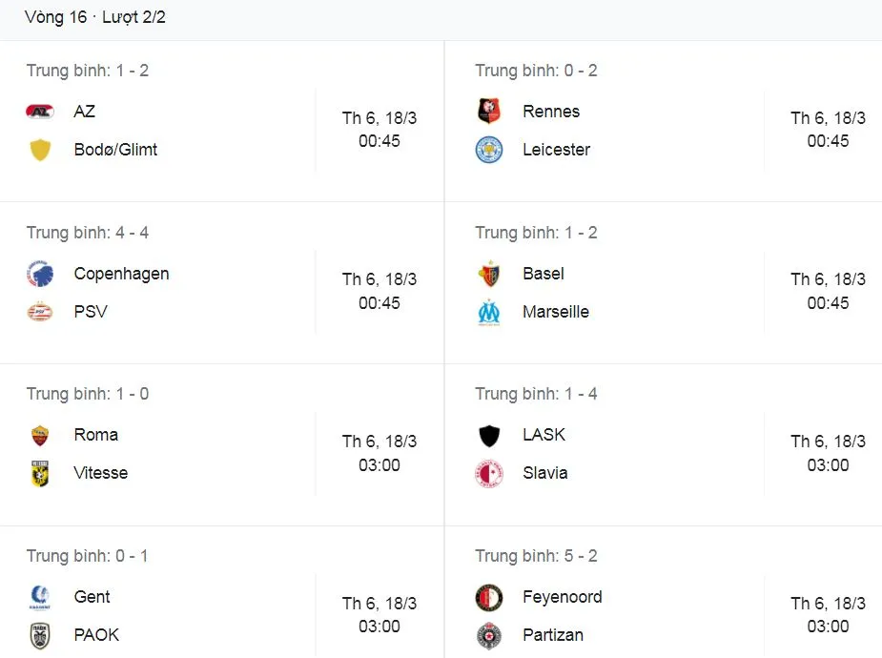Click the PSV club logo
The height and width of the screenshot is (658, 882).
(x=40, y=312)
